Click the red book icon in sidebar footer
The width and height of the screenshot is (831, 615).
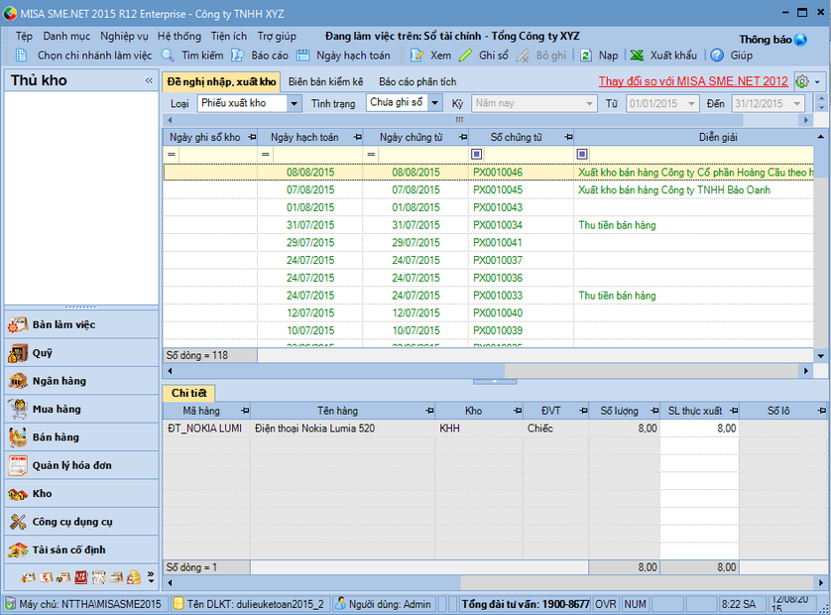tap(81, 577)
